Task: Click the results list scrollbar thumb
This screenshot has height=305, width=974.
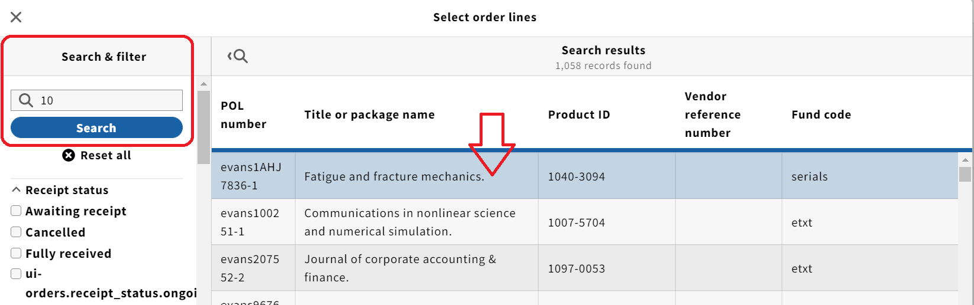Action: (x=965, y=174)
